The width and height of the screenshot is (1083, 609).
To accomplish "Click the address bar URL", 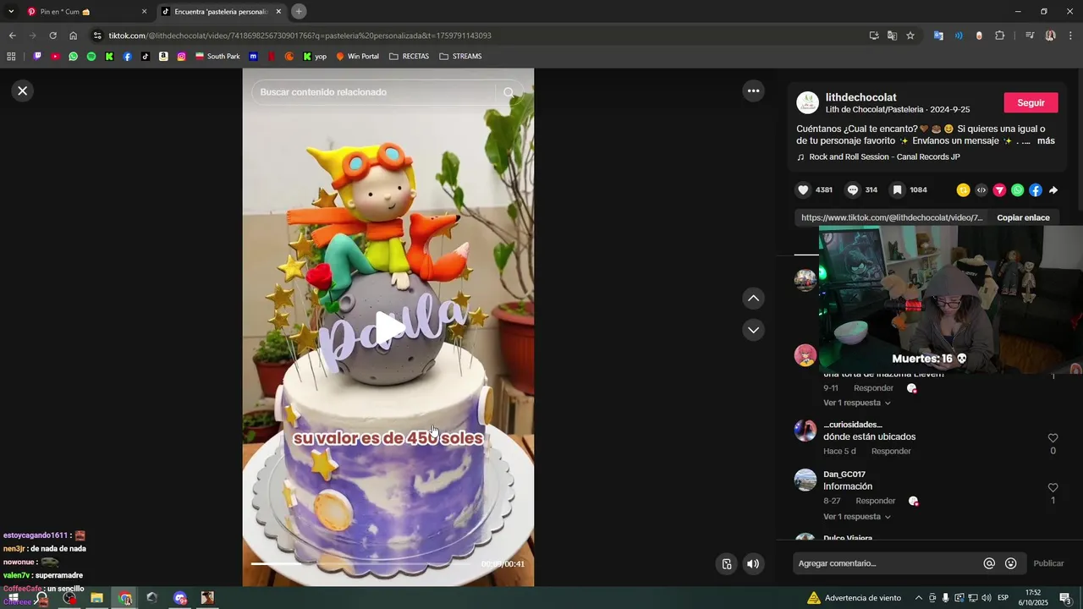I will tap(300, 36).
